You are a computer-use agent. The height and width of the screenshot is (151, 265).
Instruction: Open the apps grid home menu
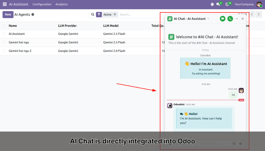pyautogui.click(x=5, y=4)
